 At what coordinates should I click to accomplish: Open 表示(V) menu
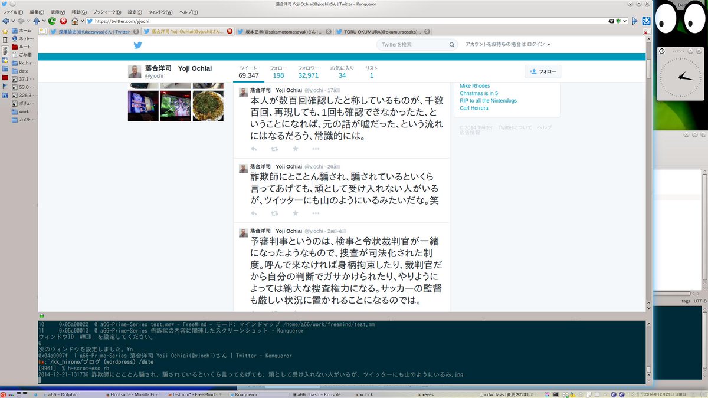58,12
